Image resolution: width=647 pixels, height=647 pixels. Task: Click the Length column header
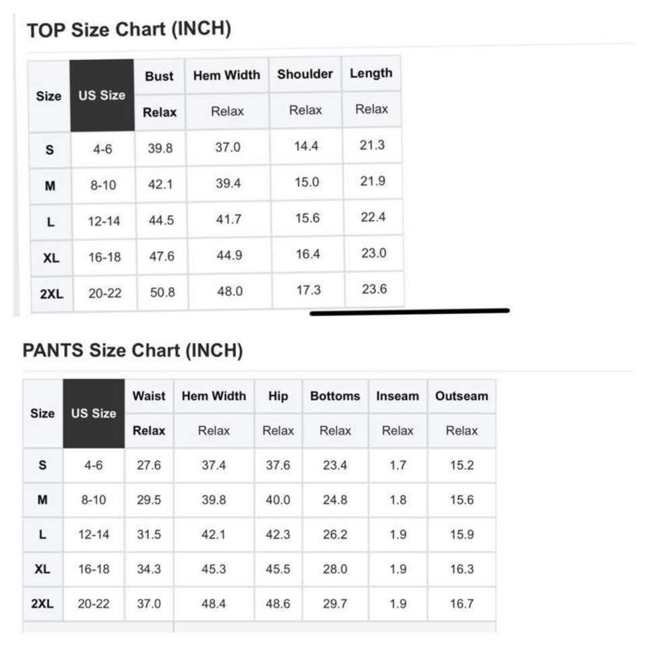pos(371,73)
